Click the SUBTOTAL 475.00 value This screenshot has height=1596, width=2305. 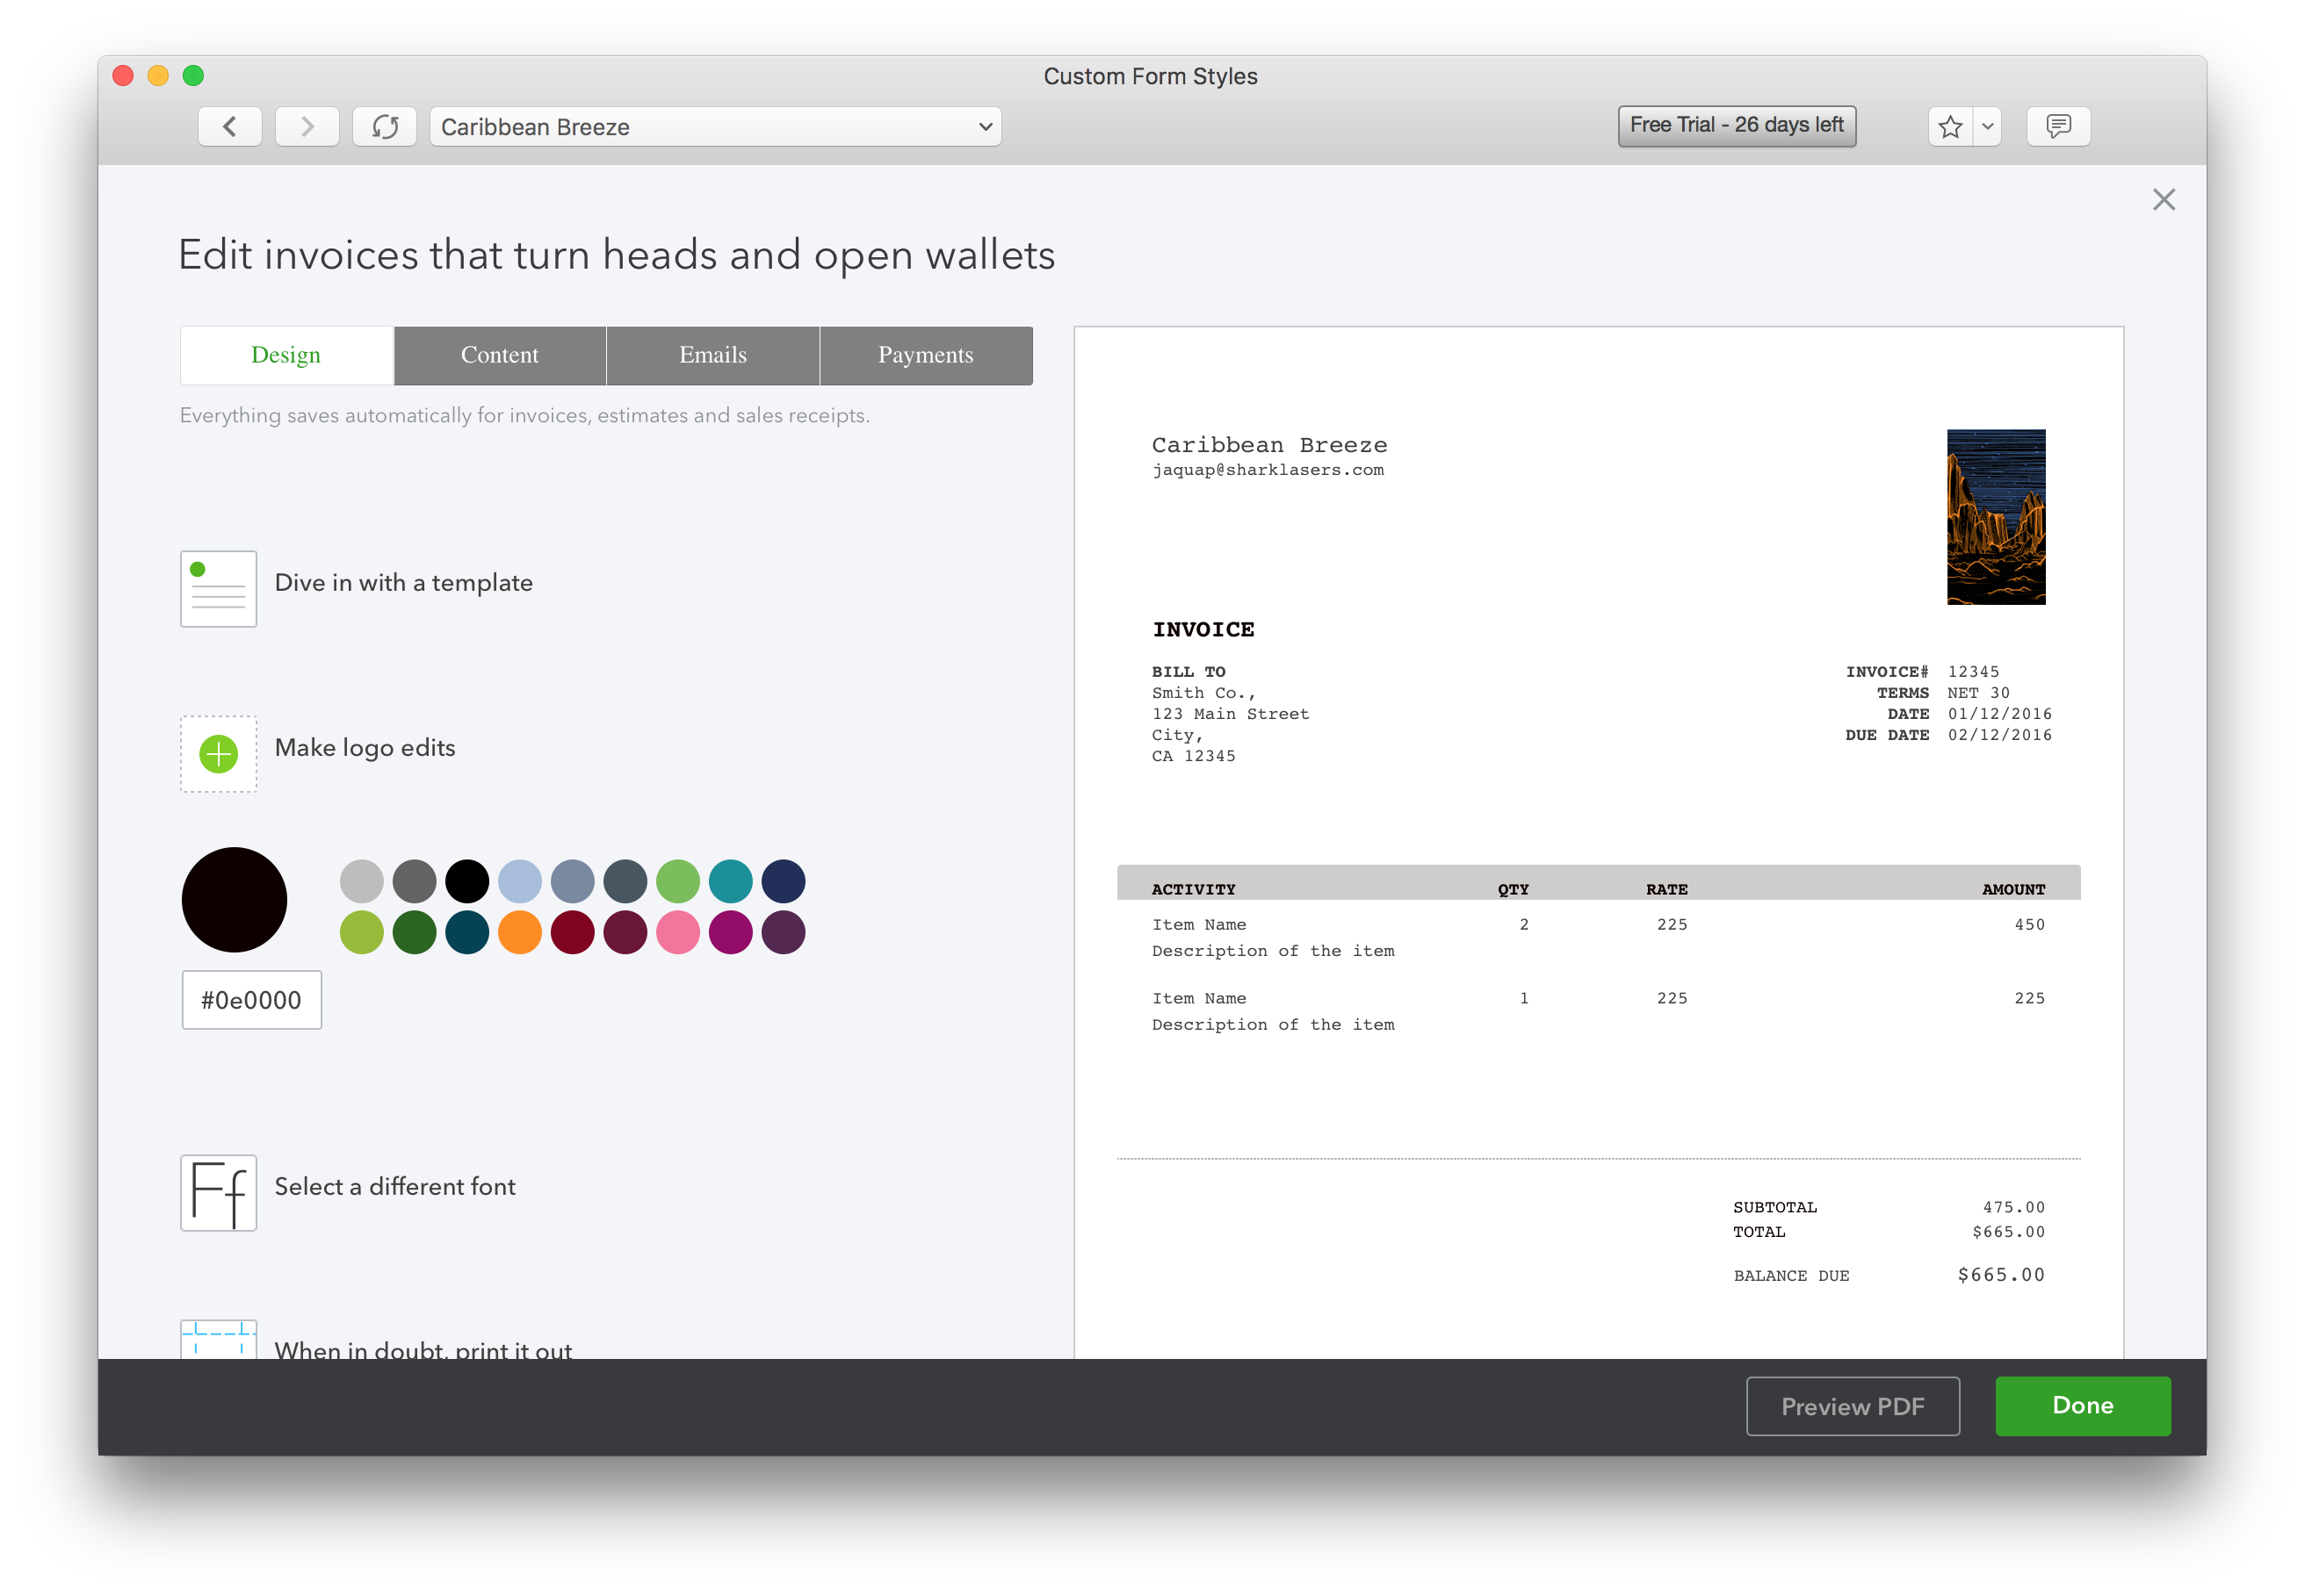click(2014, 1207)
